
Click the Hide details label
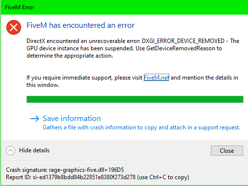pyautogui.click(x=34, y=150)
